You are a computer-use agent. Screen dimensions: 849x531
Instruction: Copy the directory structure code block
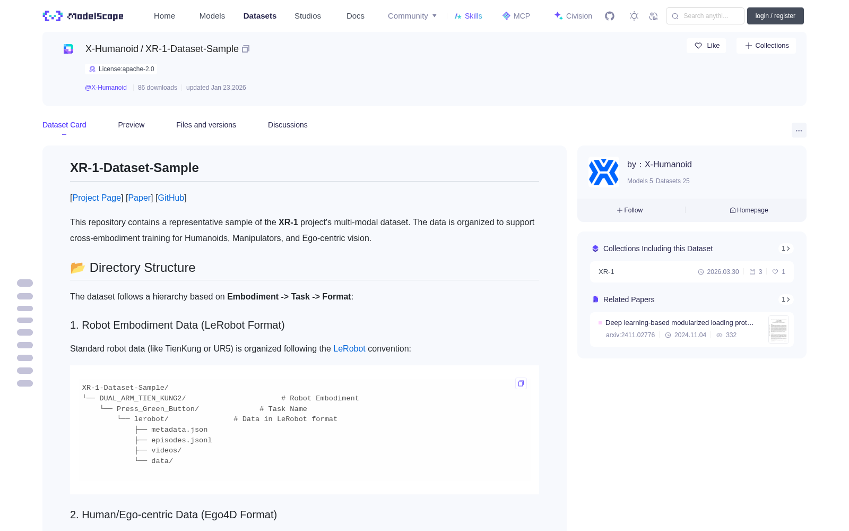point(521,383)
